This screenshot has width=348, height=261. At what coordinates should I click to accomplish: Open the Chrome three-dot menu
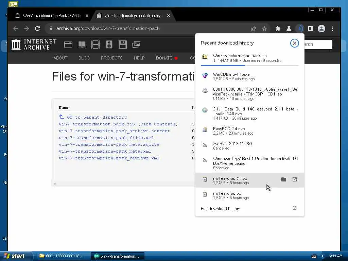(x=332, y=29)
